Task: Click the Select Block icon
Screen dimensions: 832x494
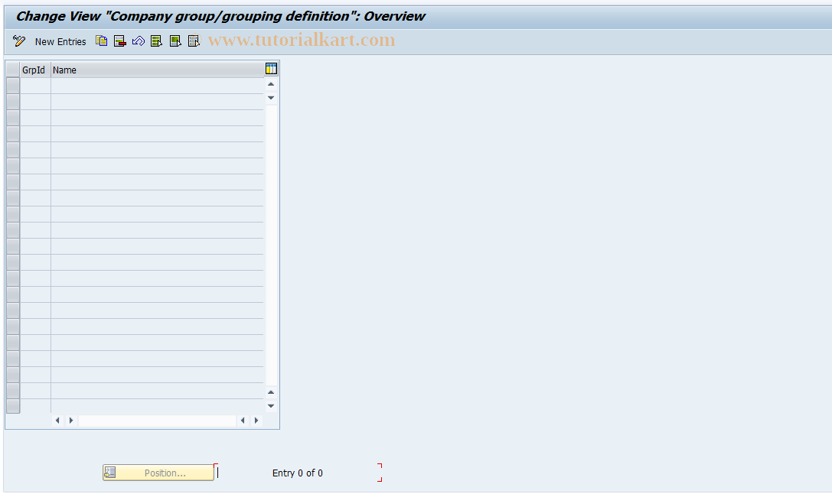Action: pos(175,41)
